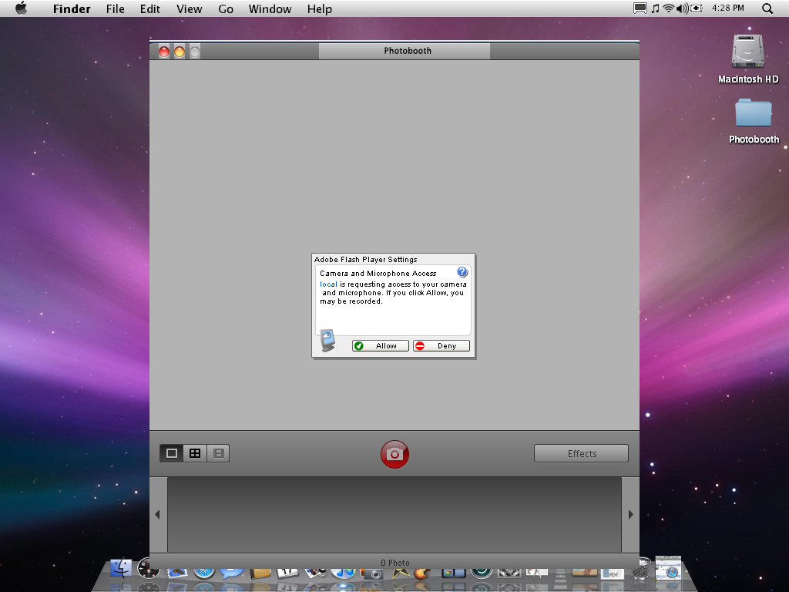Click the red camera shutter button
Image resolution: width=789 pixels, height=592 pixels.
(394, 454)
